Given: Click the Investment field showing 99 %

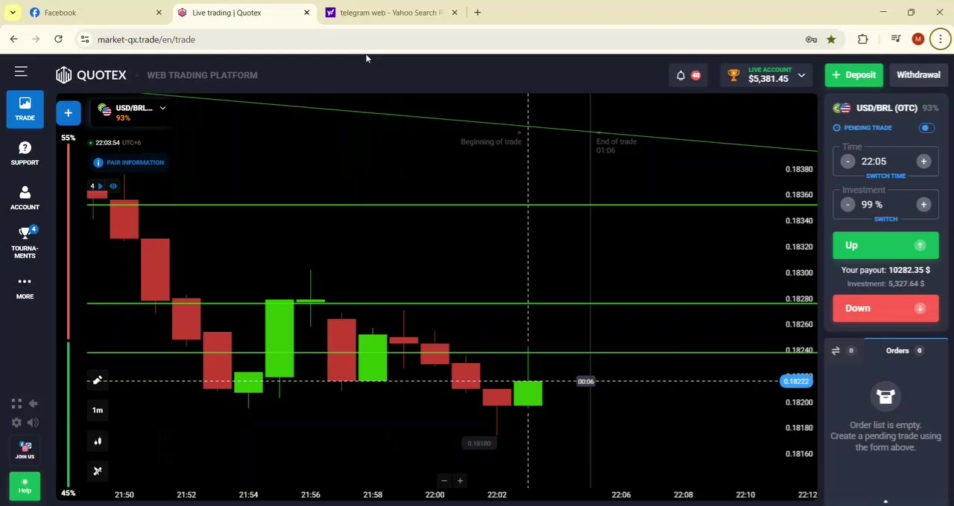Looking at the screenshot, I should tap(885, 205).
